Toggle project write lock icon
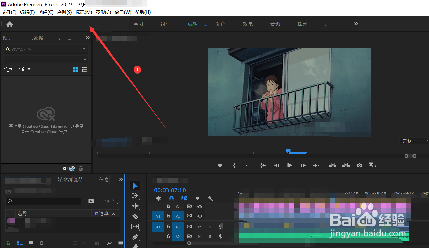This screenshot has width=429, height=248. pos(8,243)
